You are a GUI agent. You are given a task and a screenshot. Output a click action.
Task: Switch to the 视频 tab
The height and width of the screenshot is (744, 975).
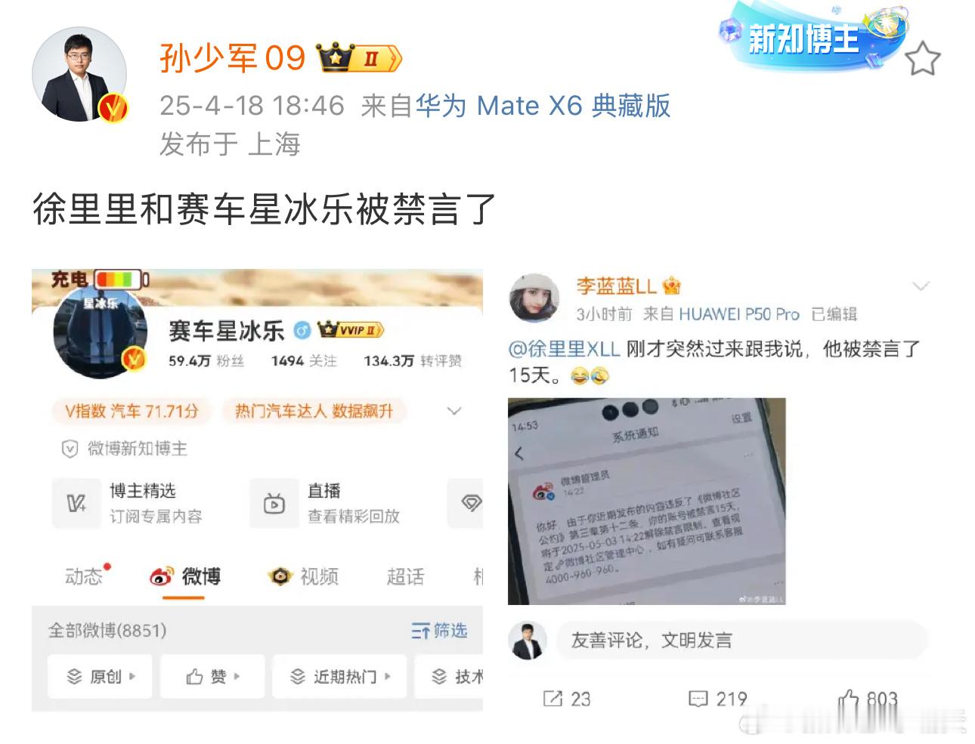303,576
